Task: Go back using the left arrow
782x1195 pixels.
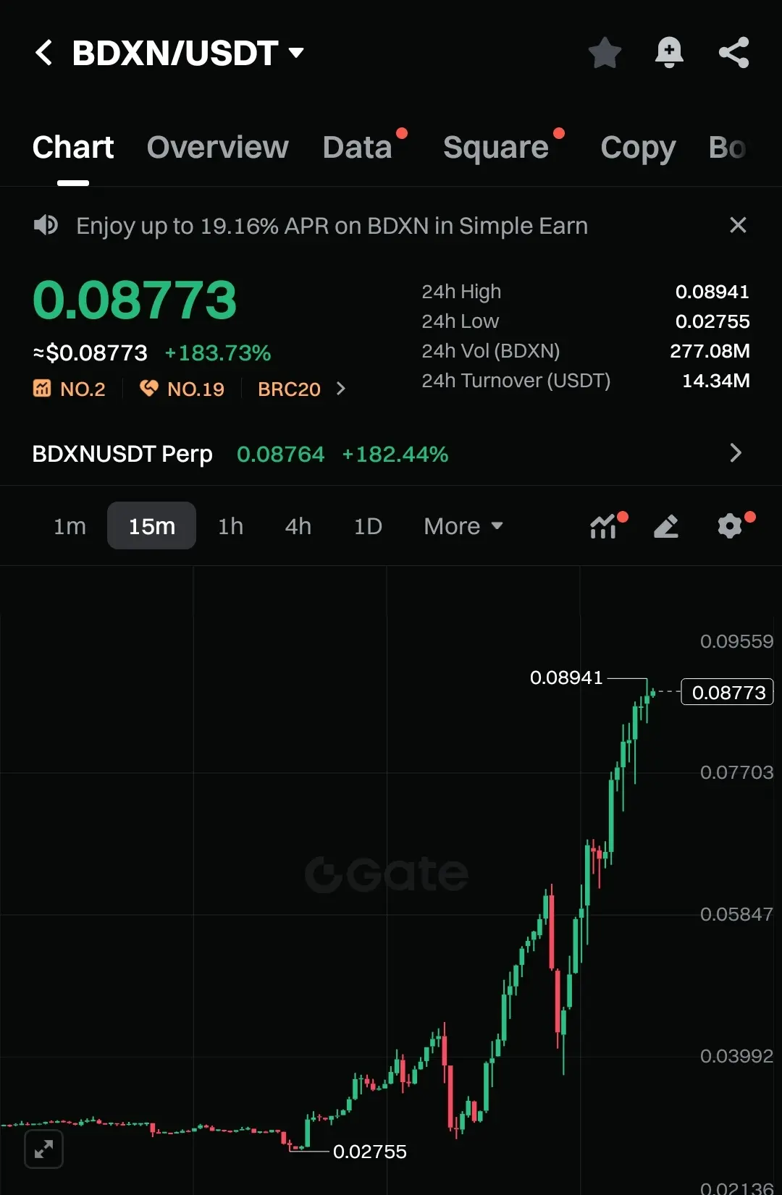Action: click(x=44, y=53)
